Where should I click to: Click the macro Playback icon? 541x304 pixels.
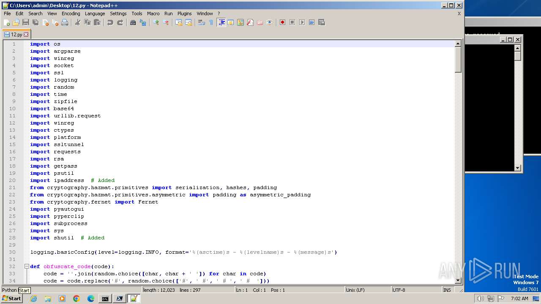pyautogui.click(x=302, y=22)
